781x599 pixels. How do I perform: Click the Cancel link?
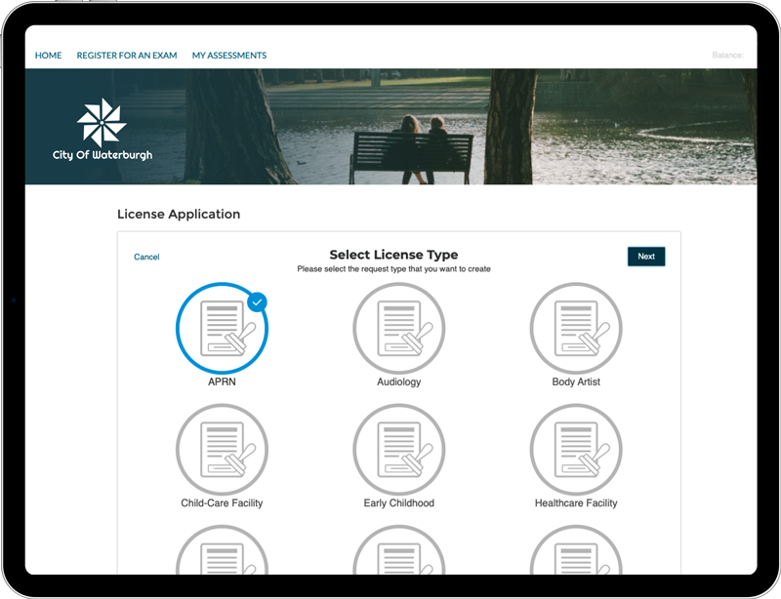tap(146, 258)
